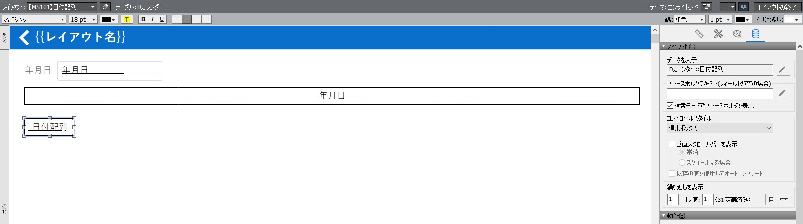Open the 游ゴシック font dropdown

[x=34, y=19]
